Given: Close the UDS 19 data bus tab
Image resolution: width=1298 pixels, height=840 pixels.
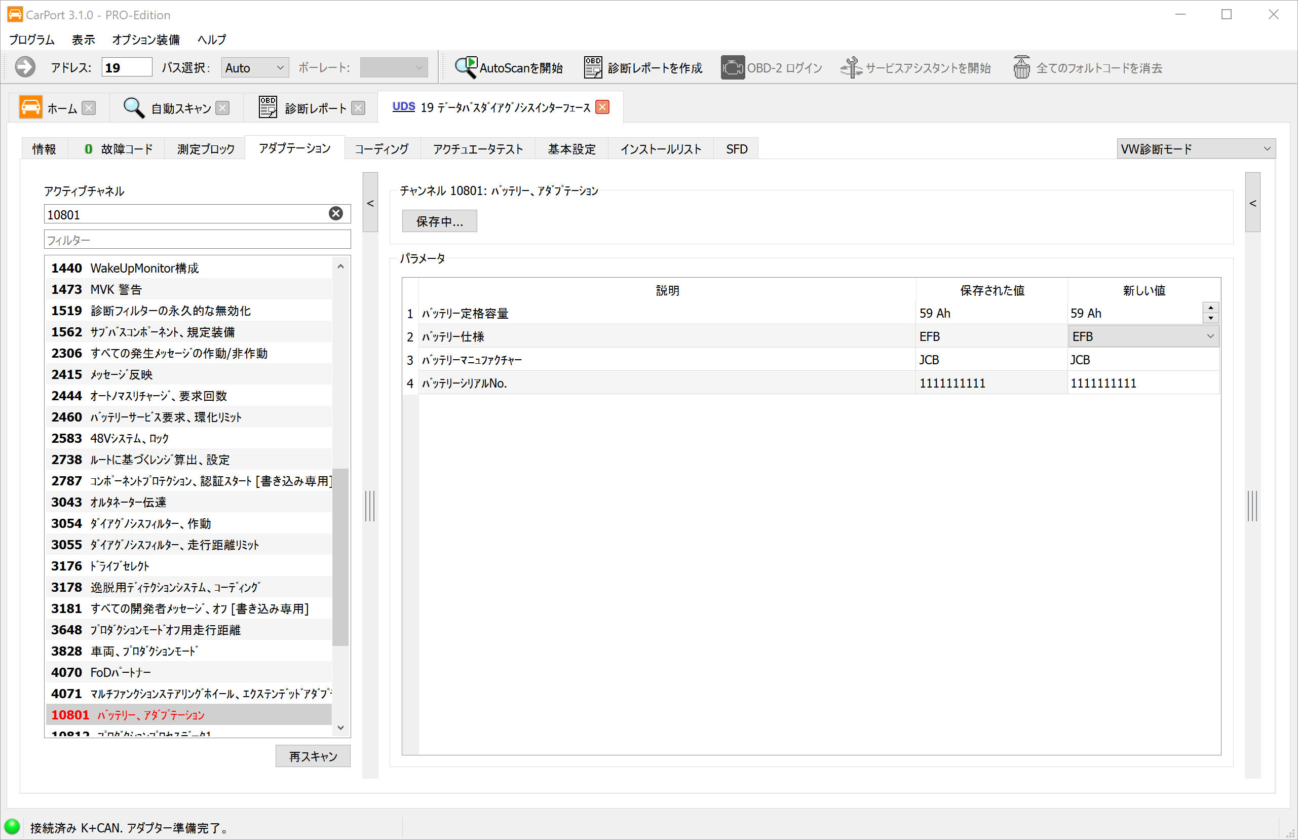Looking at the screenshot, I should 603,107.
